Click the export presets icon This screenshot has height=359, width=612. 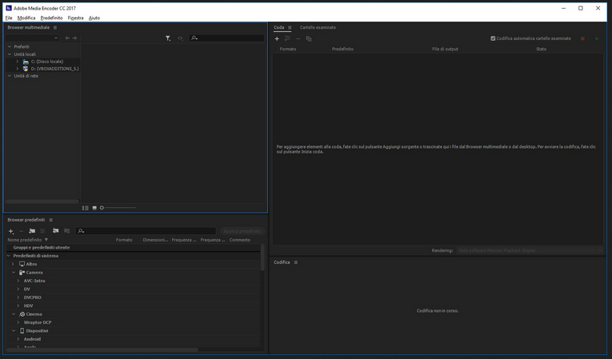pos(66,231)
